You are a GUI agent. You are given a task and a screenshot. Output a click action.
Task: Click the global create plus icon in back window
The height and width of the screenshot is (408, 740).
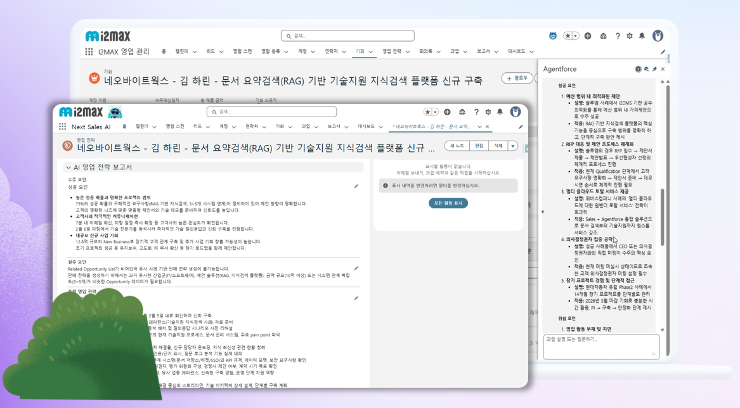[x=588, y=36]
